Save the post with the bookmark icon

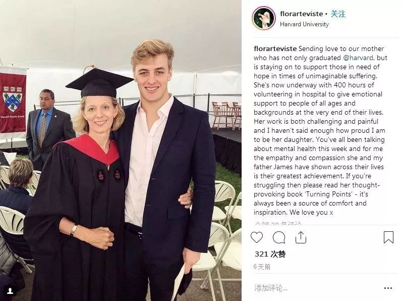(388, 237)
